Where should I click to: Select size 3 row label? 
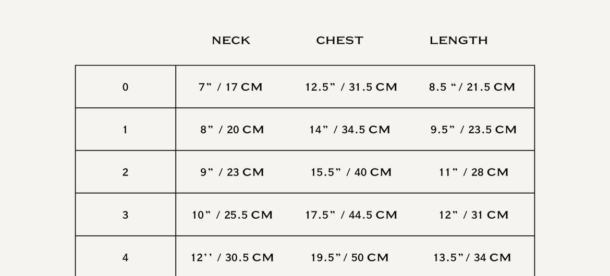click(x=125, y=215)
